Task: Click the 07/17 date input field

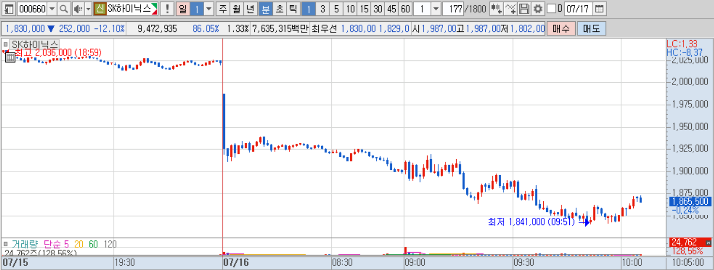Action: (578, 9)
